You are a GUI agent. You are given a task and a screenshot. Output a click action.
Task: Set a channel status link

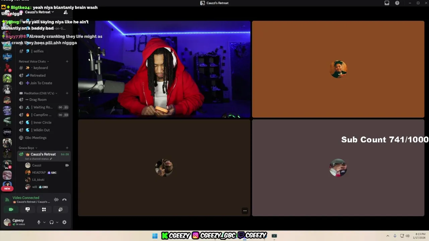[39, 159]
